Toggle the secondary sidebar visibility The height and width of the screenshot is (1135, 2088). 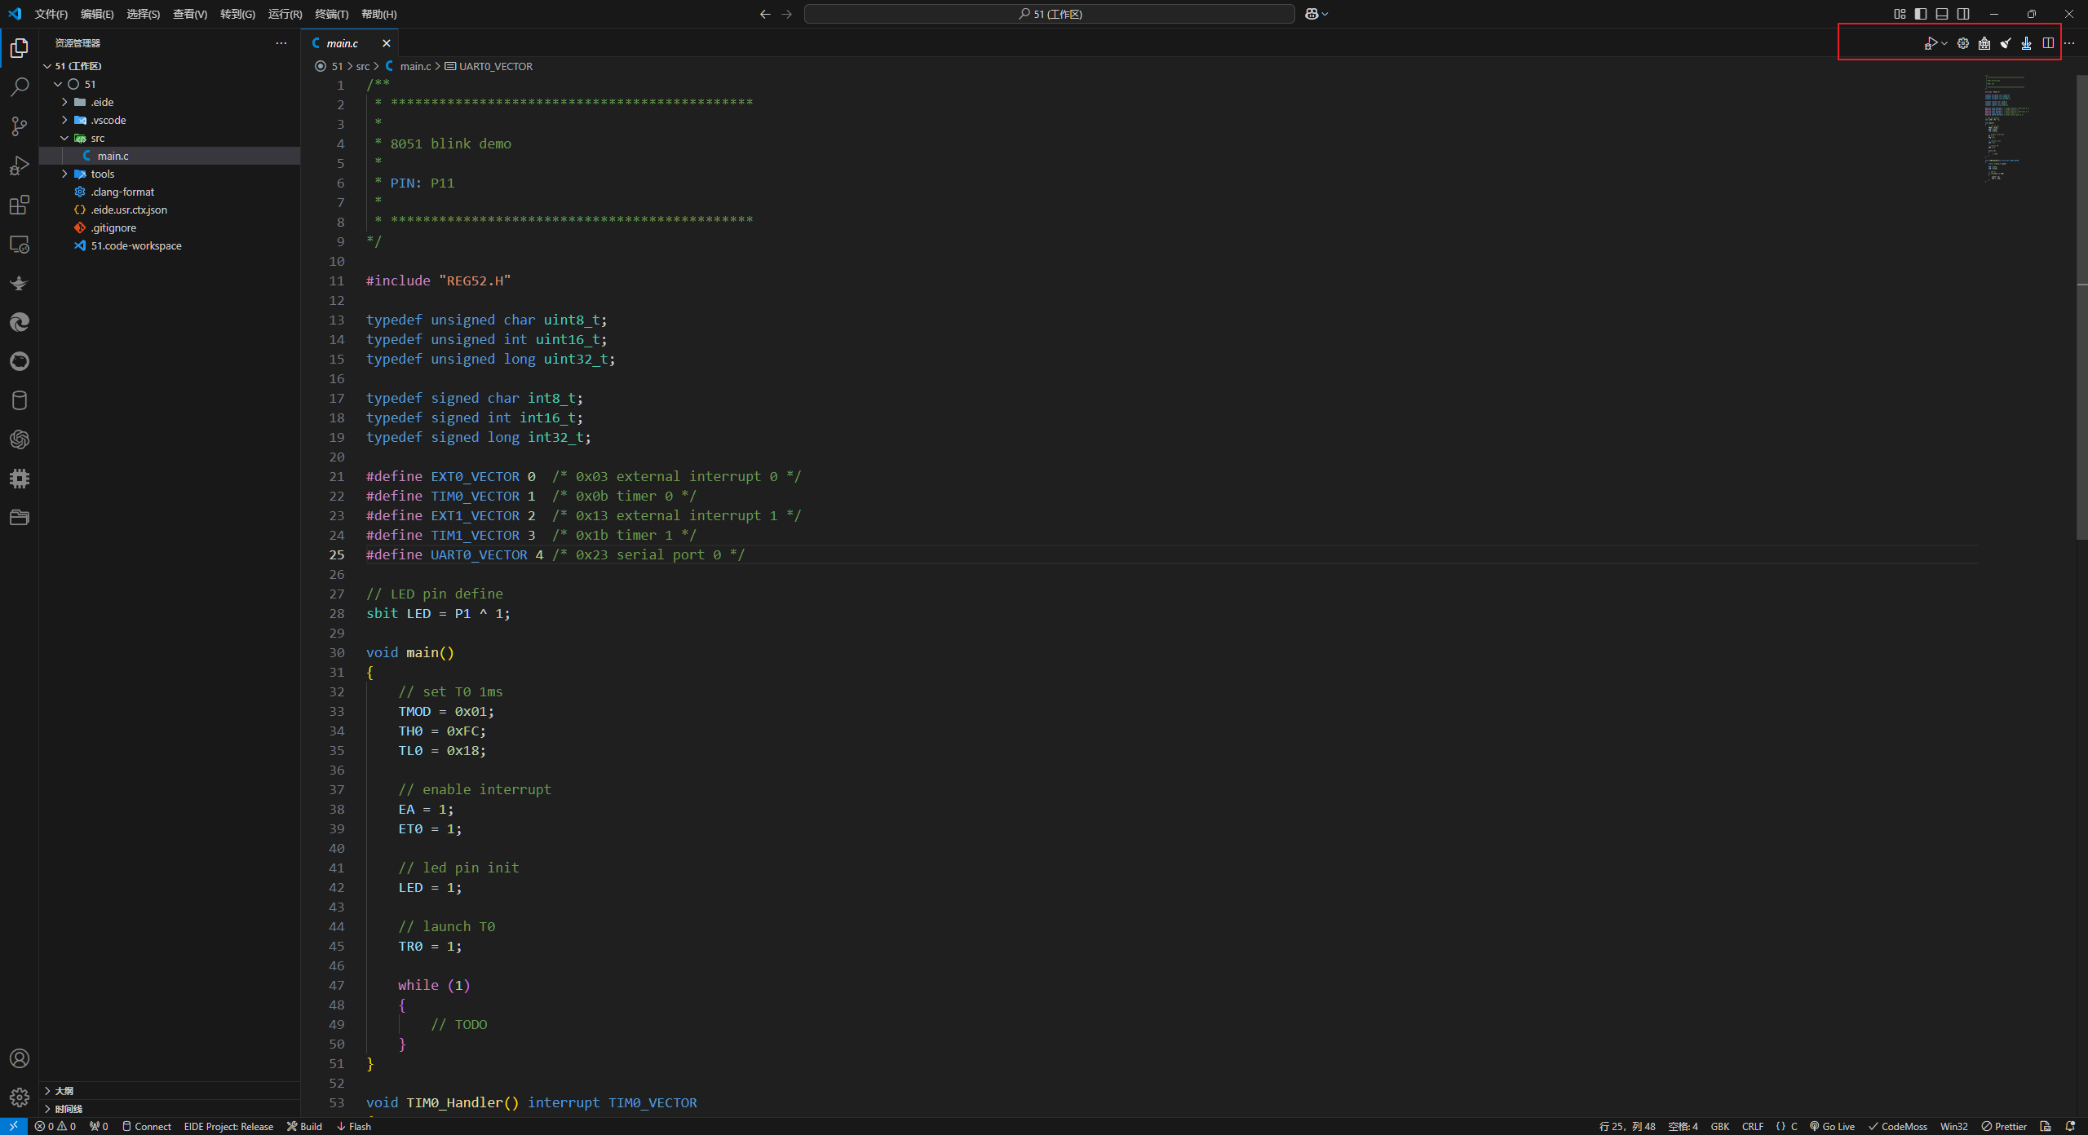[1963, 14]
